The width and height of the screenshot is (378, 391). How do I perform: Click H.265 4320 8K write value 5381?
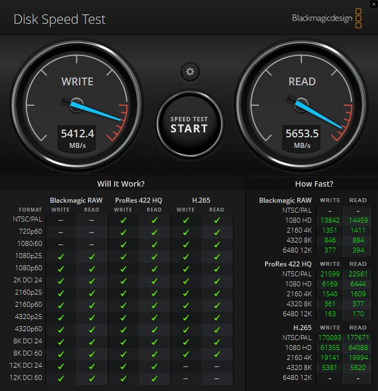(330, 368)
